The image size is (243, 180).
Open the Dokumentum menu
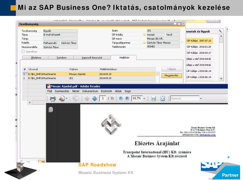[90, 91]
